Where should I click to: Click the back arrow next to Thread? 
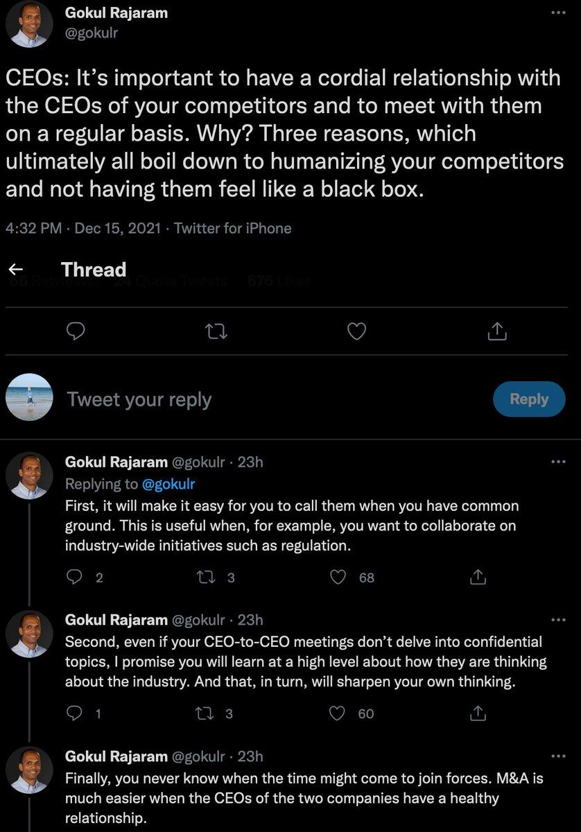(x=16, y=270)
